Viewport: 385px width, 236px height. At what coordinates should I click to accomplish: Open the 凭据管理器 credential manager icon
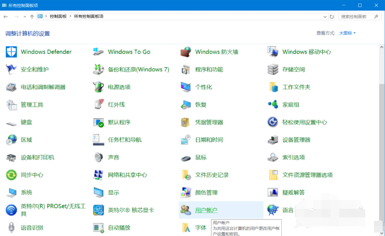186,122
